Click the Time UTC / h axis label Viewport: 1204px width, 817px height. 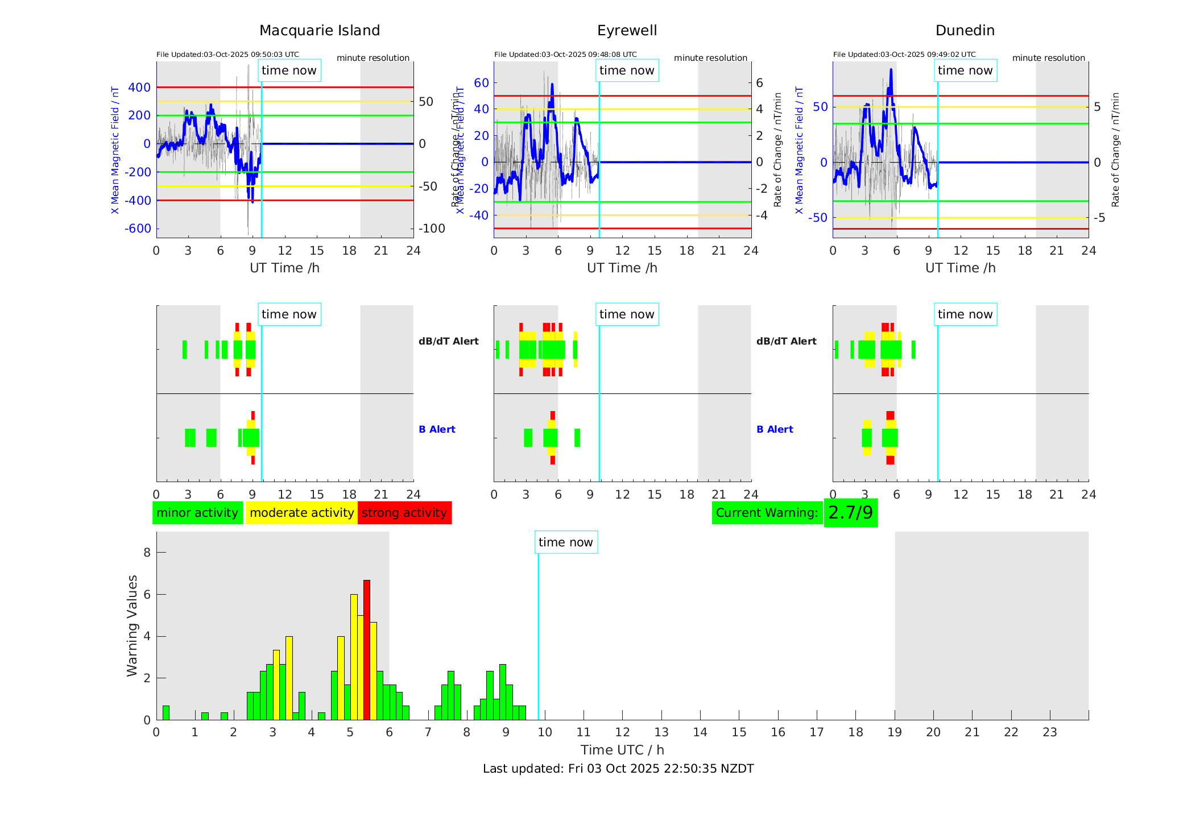(x=622, y=750)
